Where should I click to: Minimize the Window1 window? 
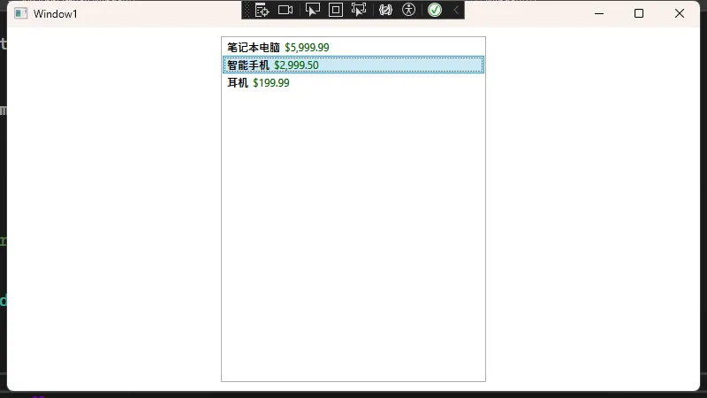[598, 13]
